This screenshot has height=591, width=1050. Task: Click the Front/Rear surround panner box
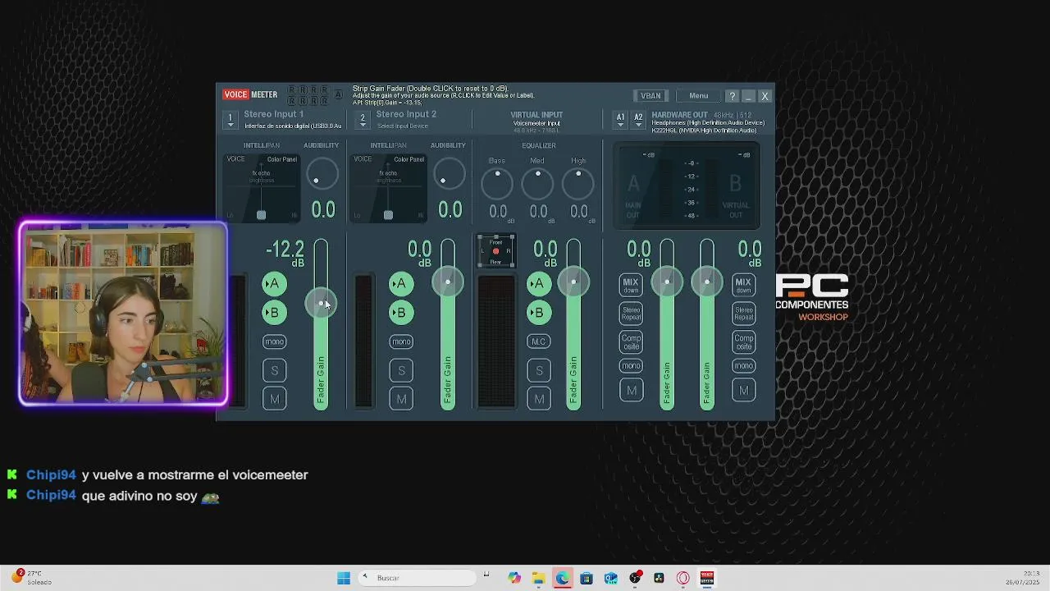(x=495, y=251)
